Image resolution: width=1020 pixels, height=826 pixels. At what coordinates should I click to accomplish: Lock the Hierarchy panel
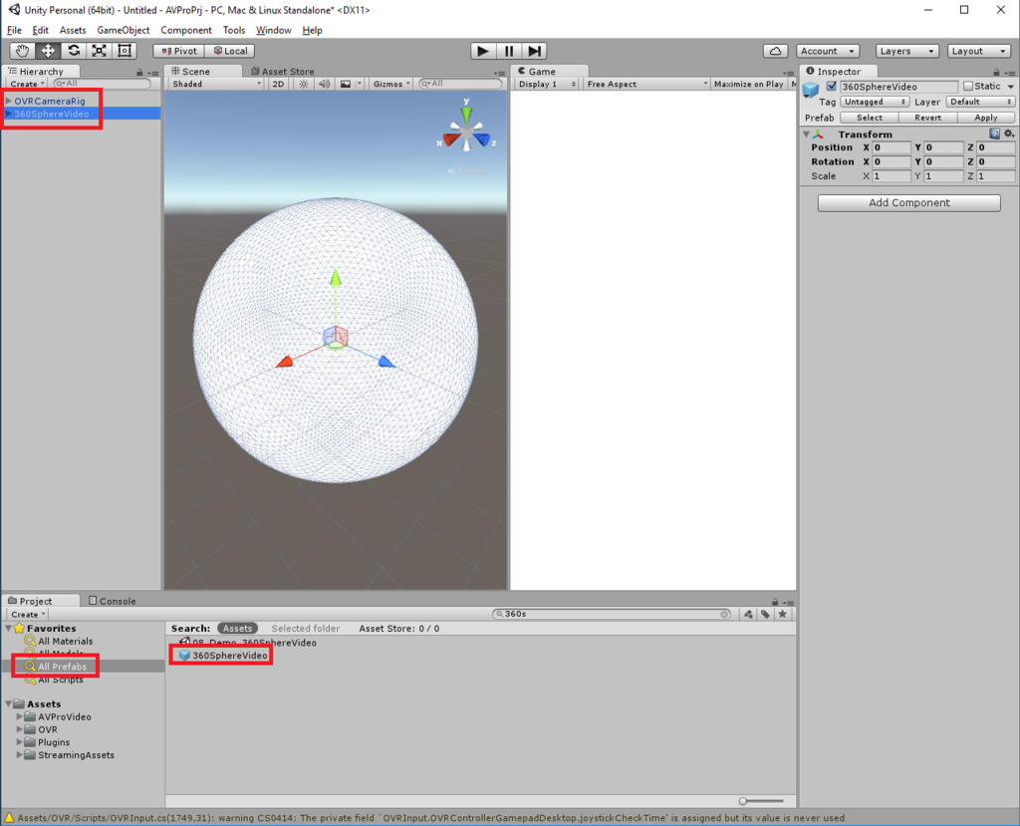(139, 73)
